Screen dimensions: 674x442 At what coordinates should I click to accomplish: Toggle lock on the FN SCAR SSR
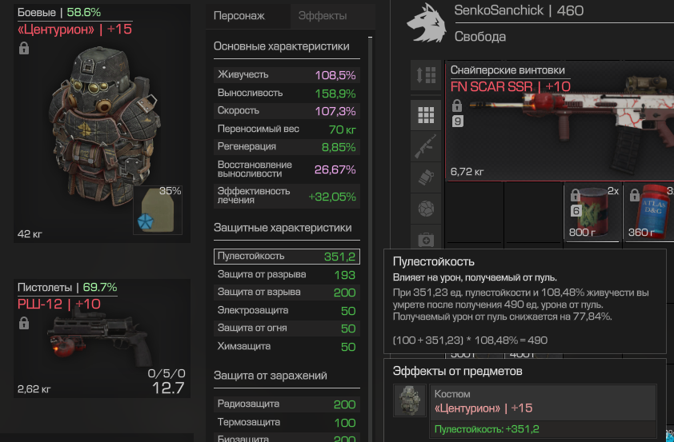click(x=457, y=106)
